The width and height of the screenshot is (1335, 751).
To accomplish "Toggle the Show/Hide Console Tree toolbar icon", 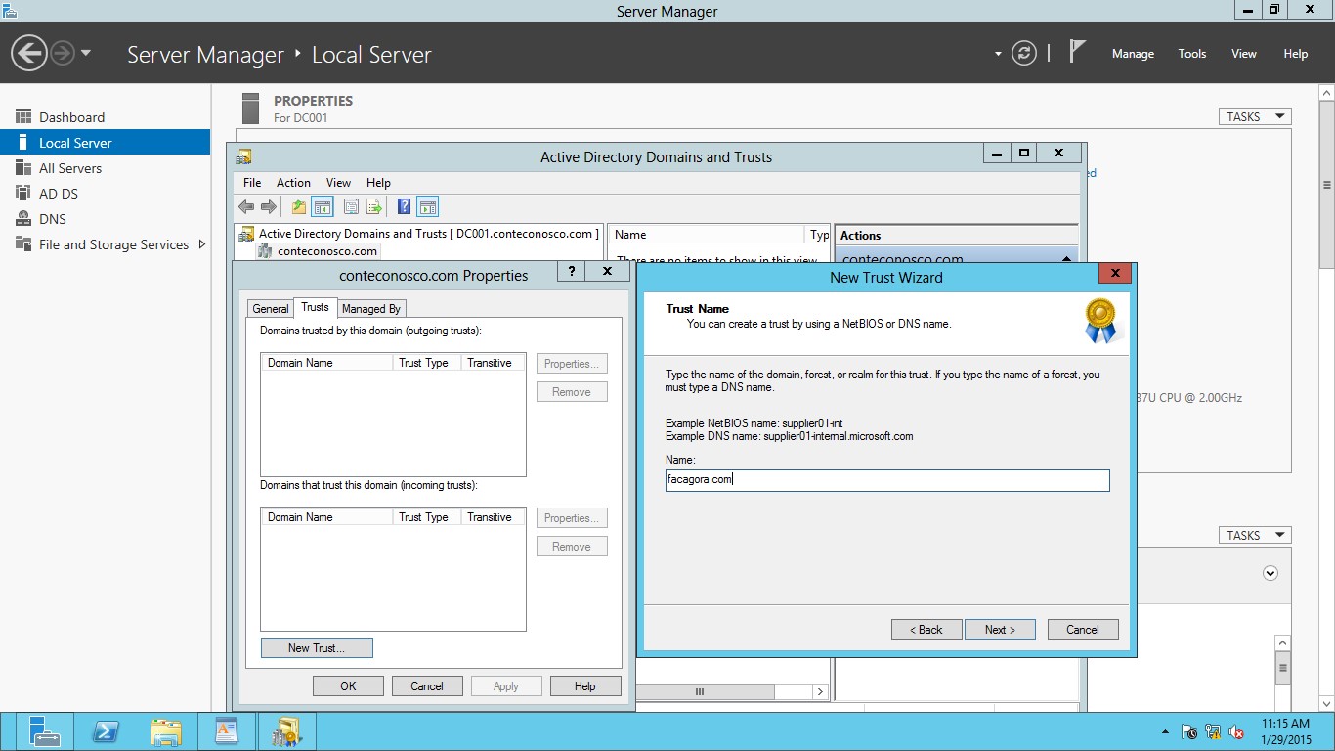I will (x=323, y=206).
